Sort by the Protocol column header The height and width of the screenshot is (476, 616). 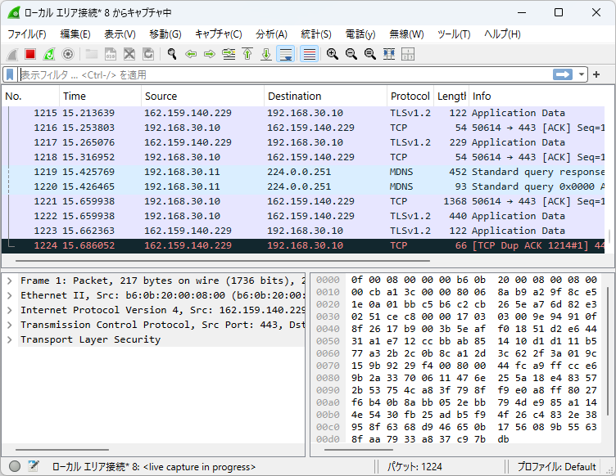point(410,96)
